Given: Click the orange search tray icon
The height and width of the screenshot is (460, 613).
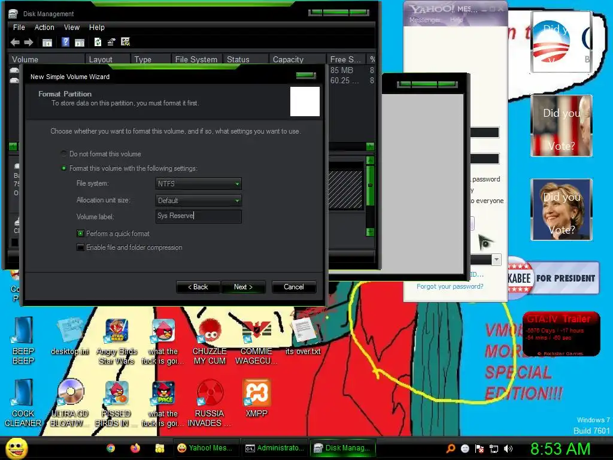Looking at the screenshot, I should coord(451,449).
